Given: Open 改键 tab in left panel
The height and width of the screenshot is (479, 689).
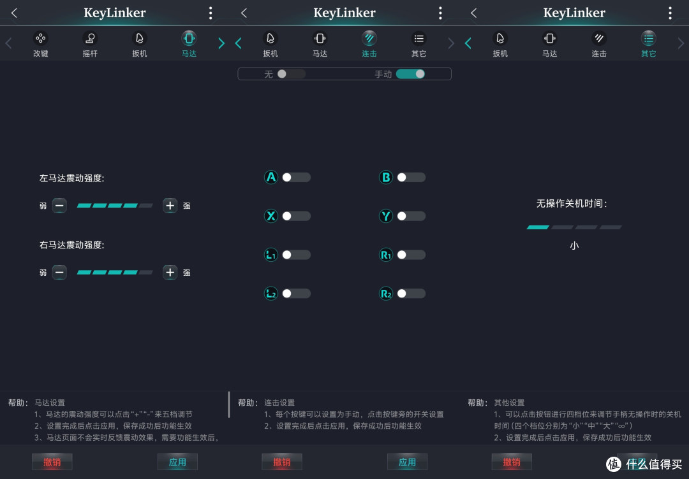Looking at the screenshot, I should [x=40, y=44].
